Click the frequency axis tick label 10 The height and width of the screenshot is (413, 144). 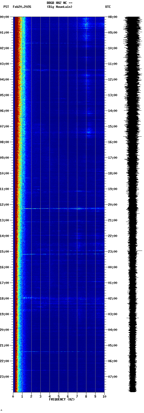104,397
